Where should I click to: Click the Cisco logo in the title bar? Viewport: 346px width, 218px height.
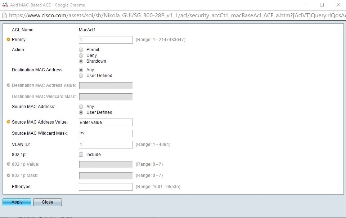coord(5,5)
